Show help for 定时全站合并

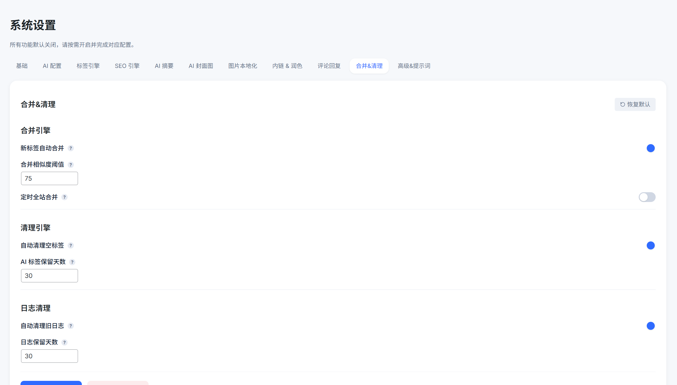64,197
